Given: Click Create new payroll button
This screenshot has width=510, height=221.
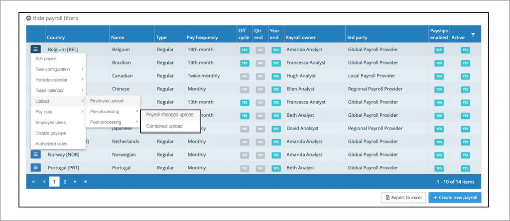Looking at the screenshot, I should point(455,198).
